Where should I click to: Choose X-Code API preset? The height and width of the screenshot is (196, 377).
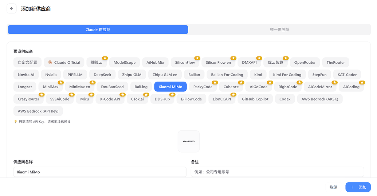click(x=110, y=99)
